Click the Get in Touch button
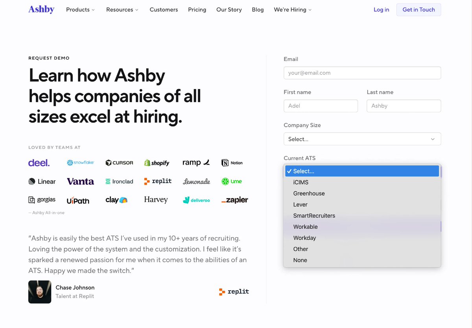Viewport: 472px width, 328px height. click(419, 9)
